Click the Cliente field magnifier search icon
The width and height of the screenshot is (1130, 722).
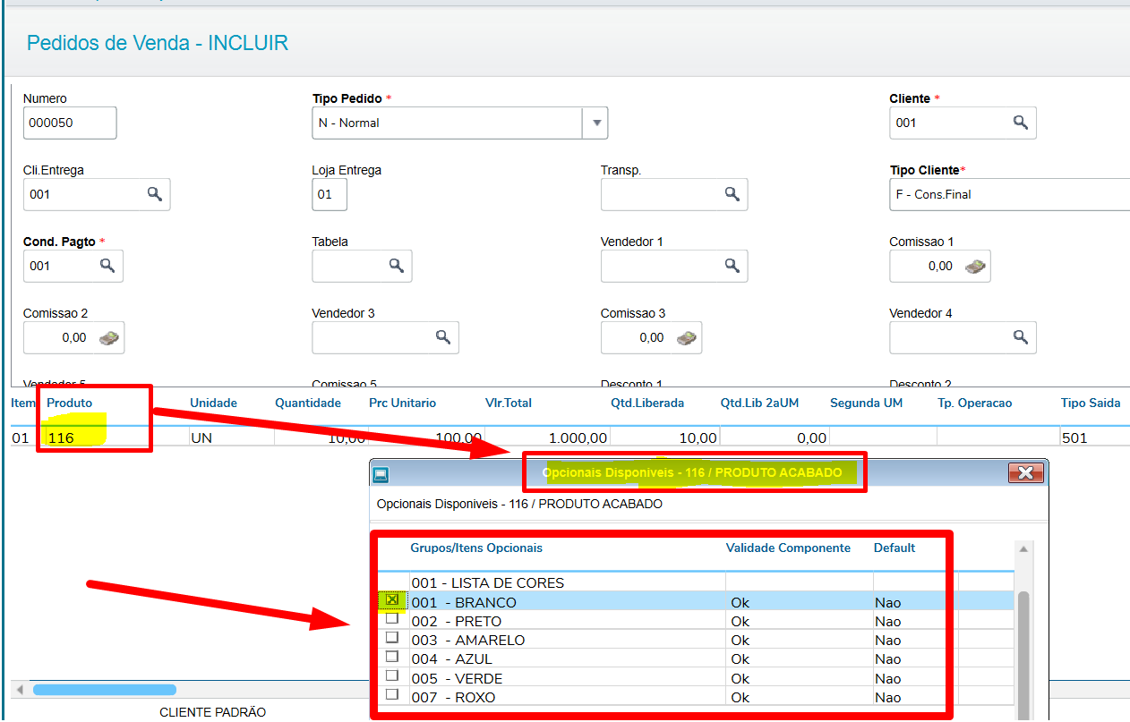(x=1020, y=123)
